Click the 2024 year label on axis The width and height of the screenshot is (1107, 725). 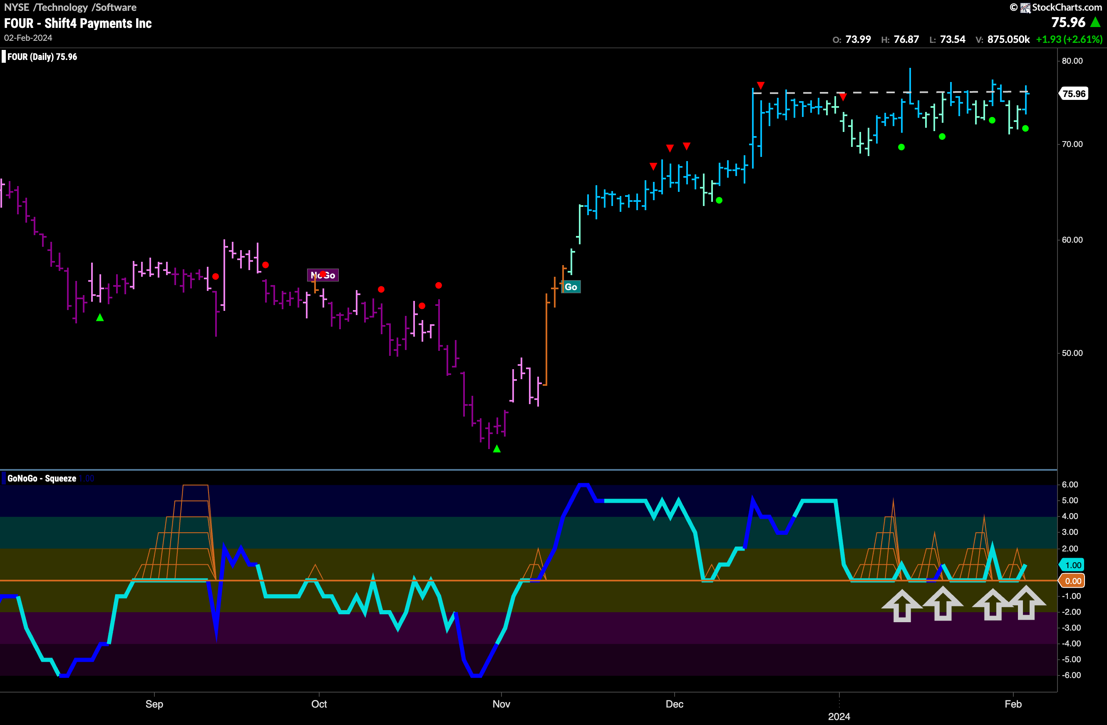839,717
